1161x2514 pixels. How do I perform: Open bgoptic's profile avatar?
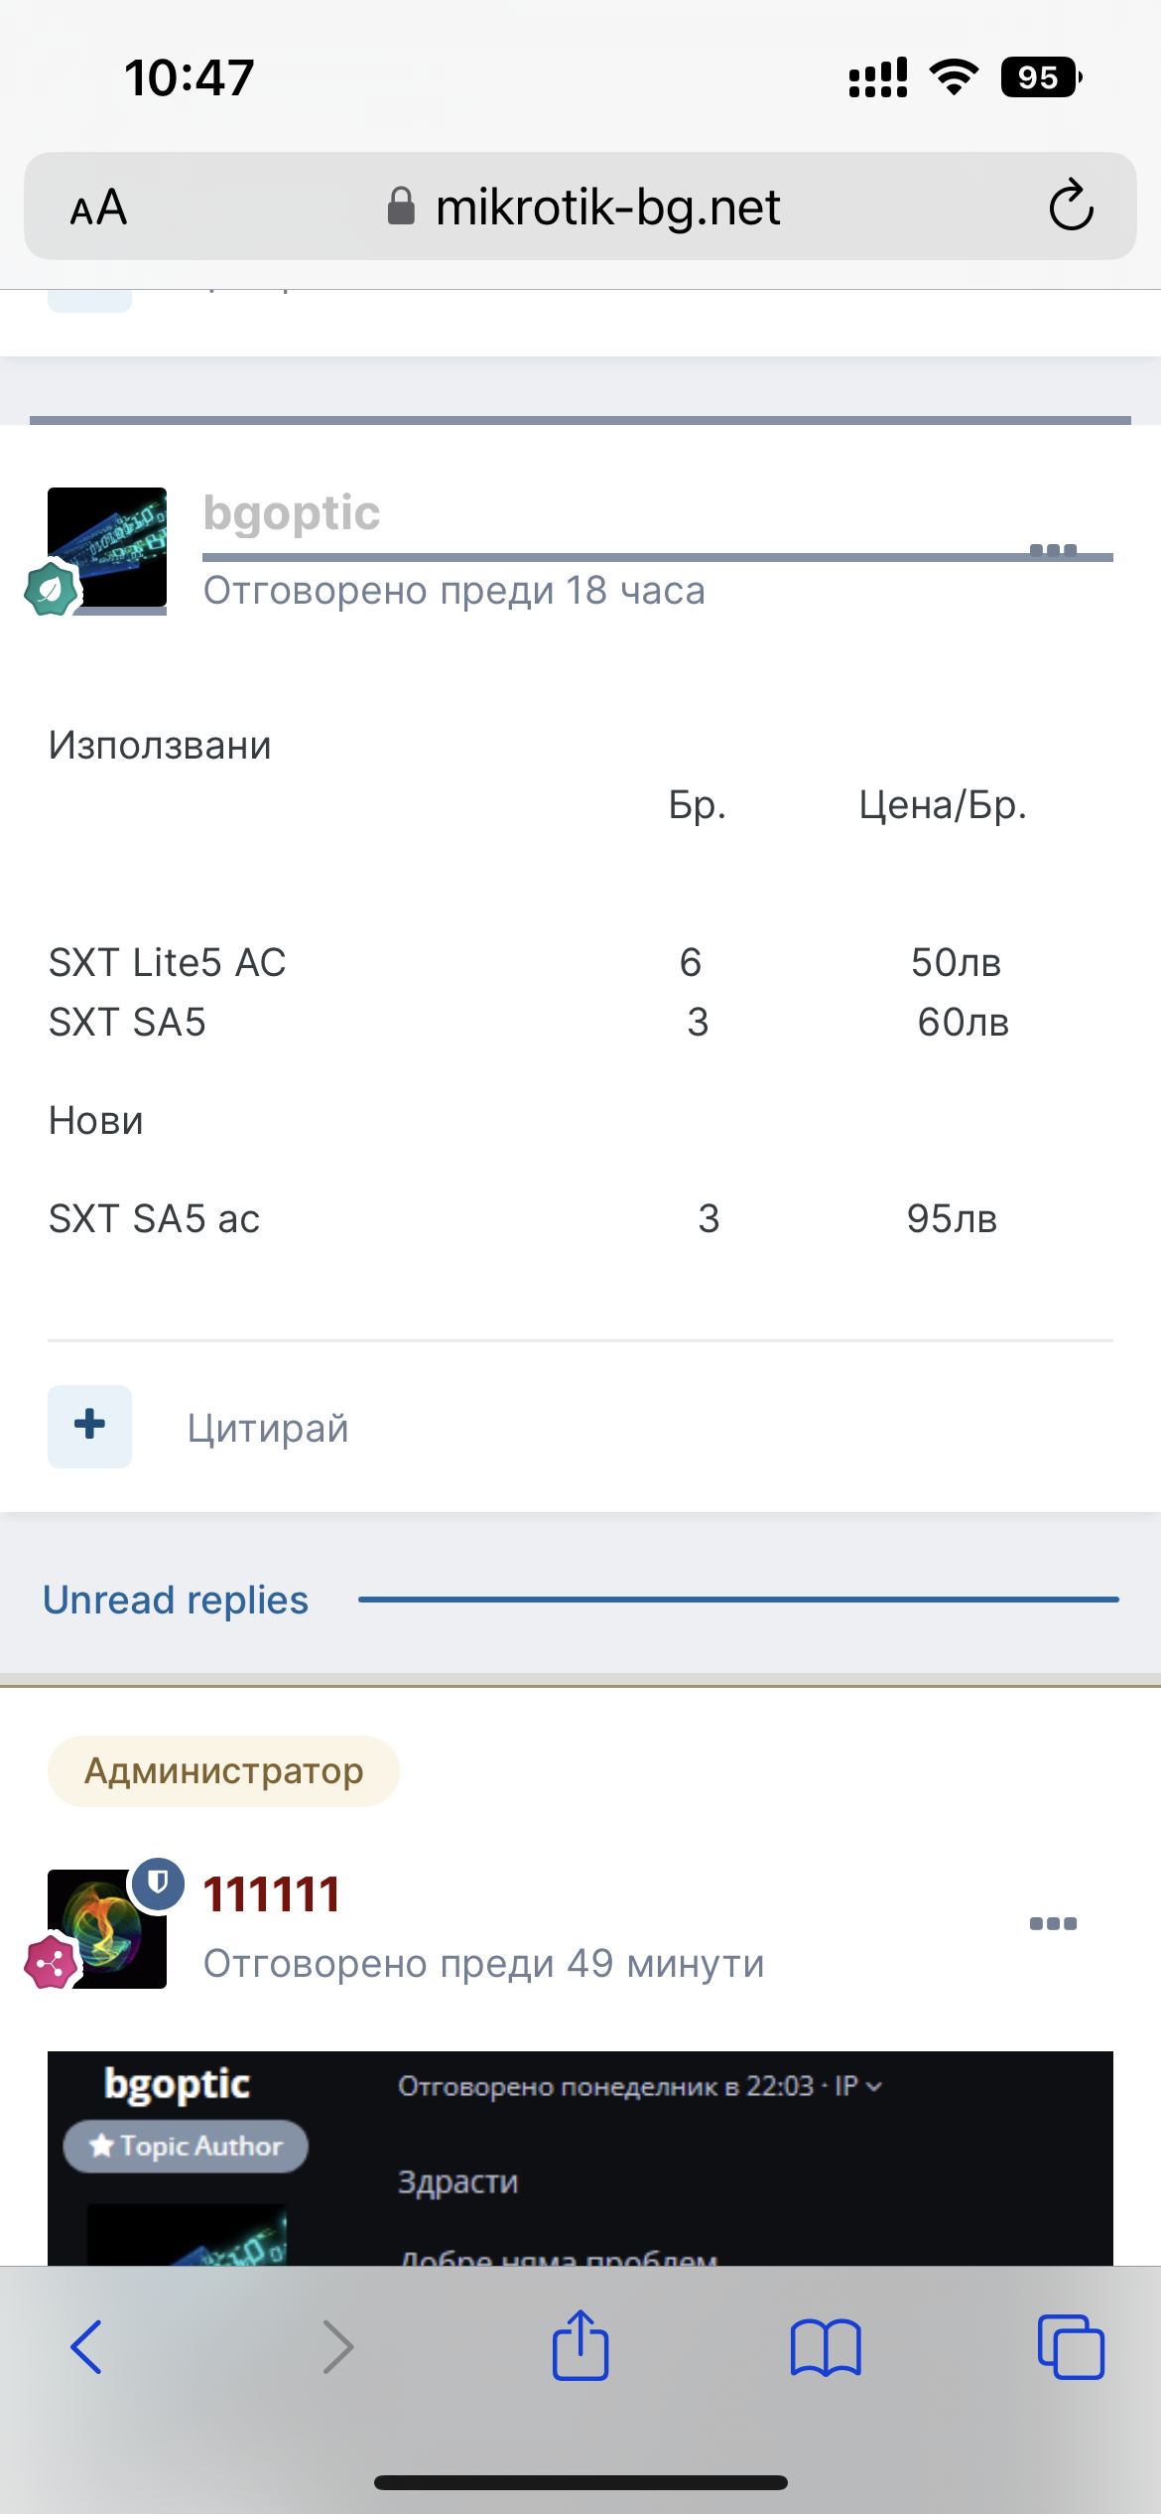[x=107, y=547]
